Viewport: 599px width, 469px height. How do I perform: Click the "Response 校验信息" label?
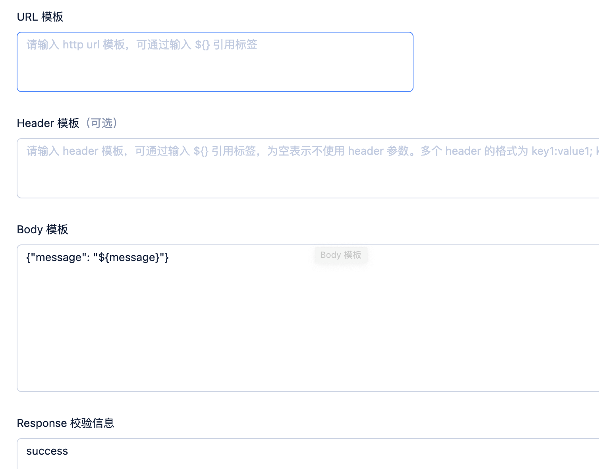[66, 423]
